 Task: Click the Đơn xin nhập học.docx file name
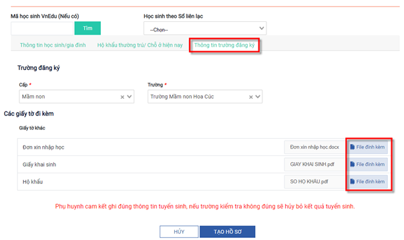click(315, 147)
